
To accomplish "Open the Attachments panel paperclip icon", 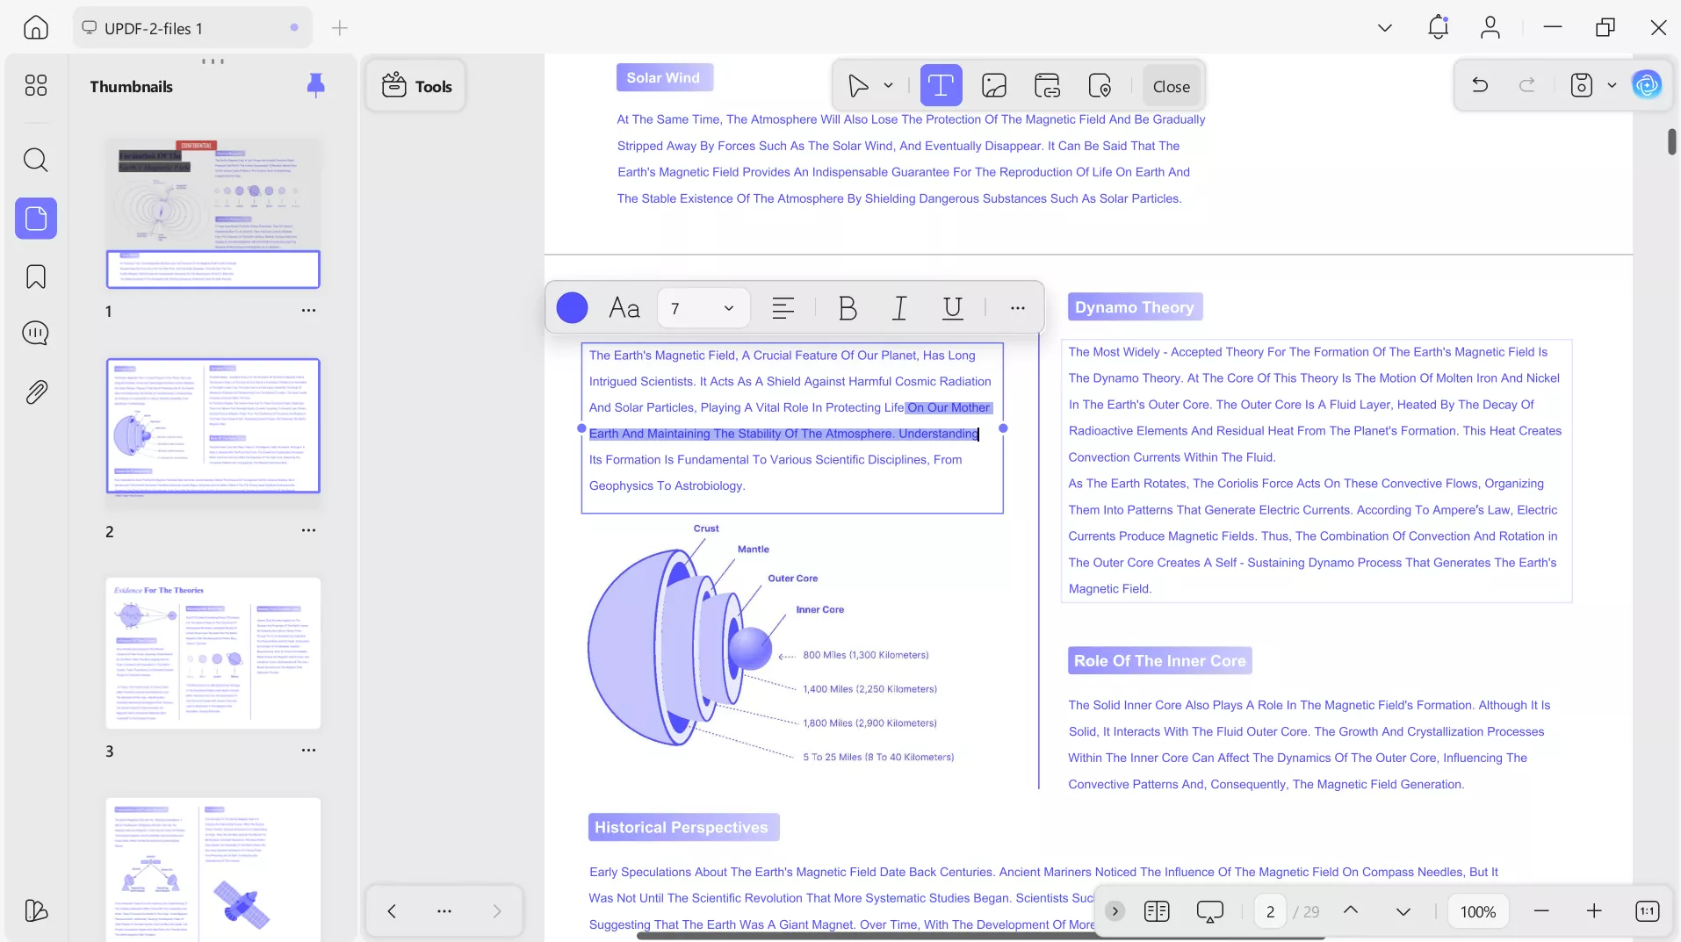I will tap(36, 392).
